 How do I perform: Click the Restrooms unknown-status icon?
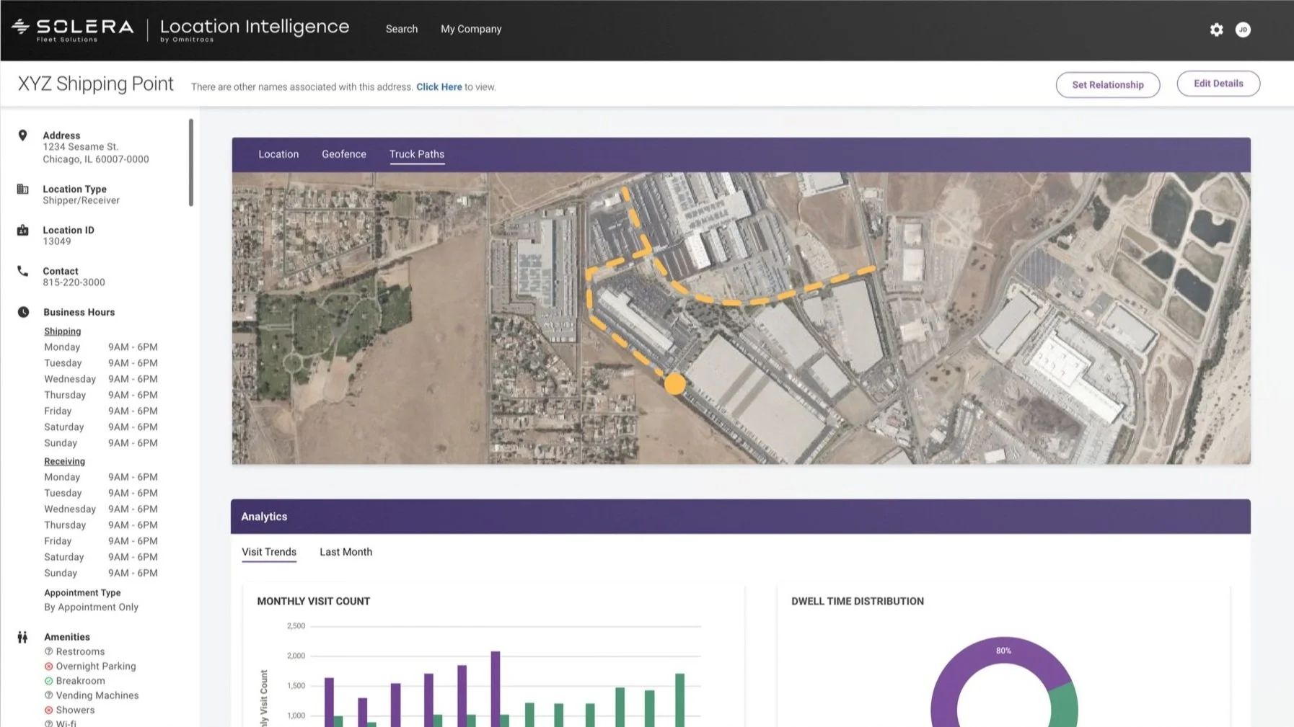click(x=48, y=651)
